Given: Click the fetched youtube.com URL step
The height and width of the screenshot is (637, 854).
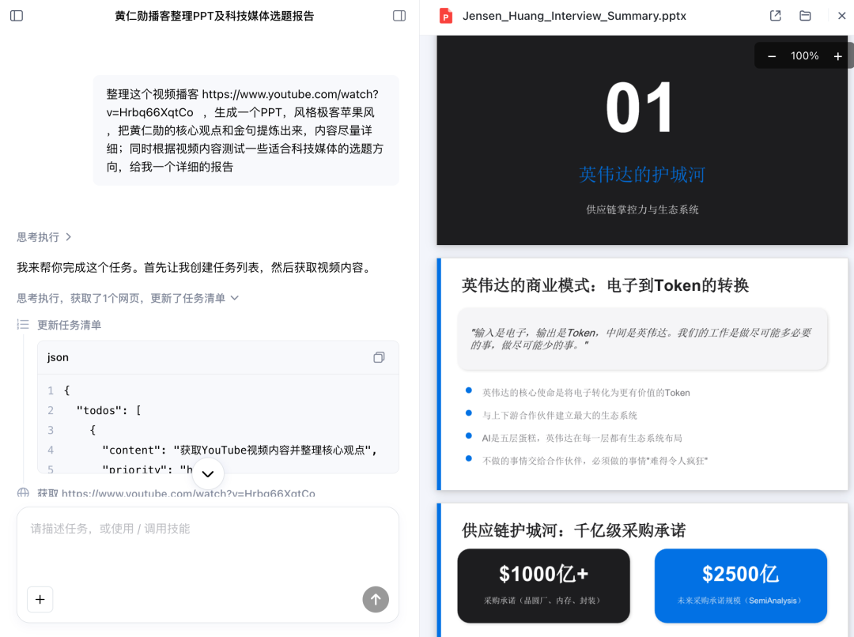Looking at the screenshot, I should [187, 494].
